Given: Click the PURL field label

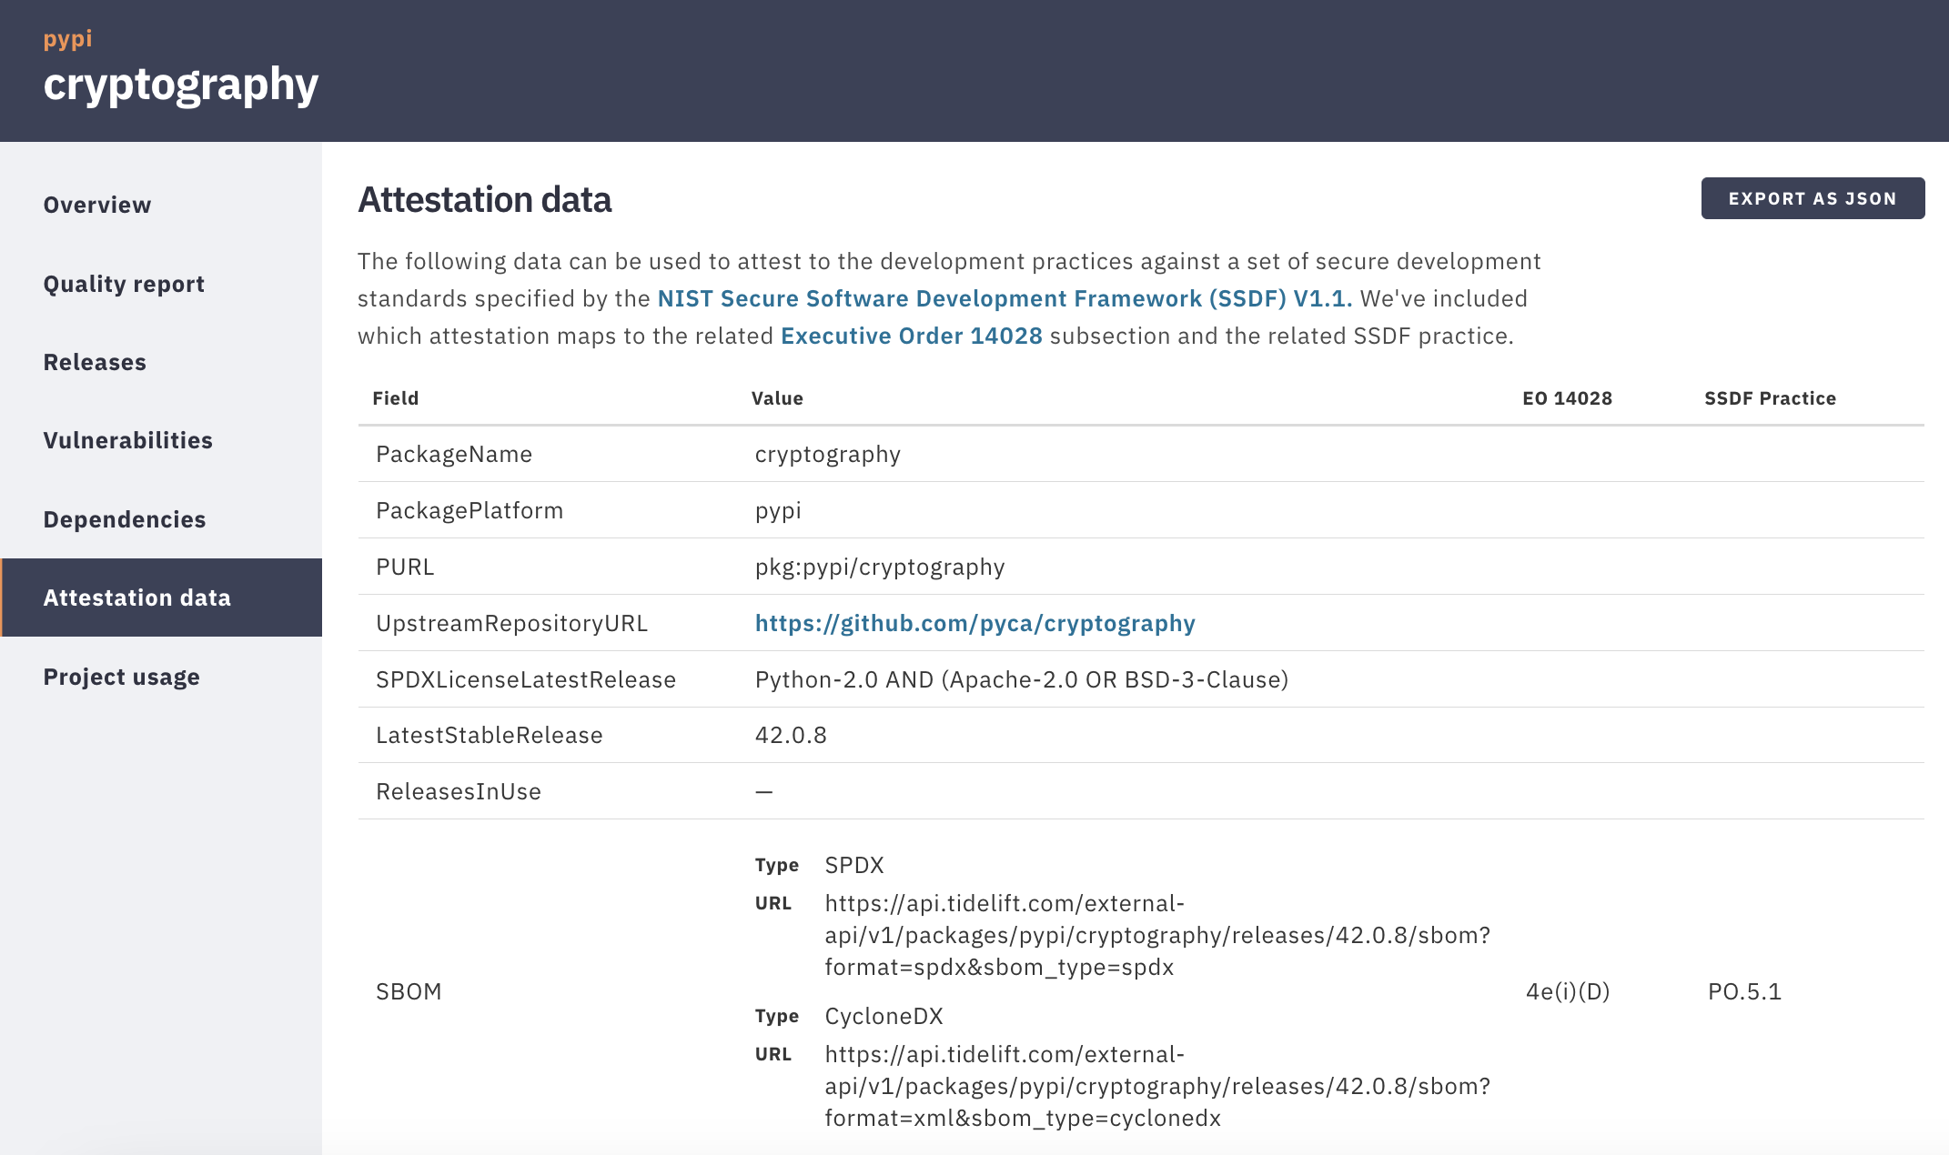Looking at the screenshot, I should (x=405, y=567).
